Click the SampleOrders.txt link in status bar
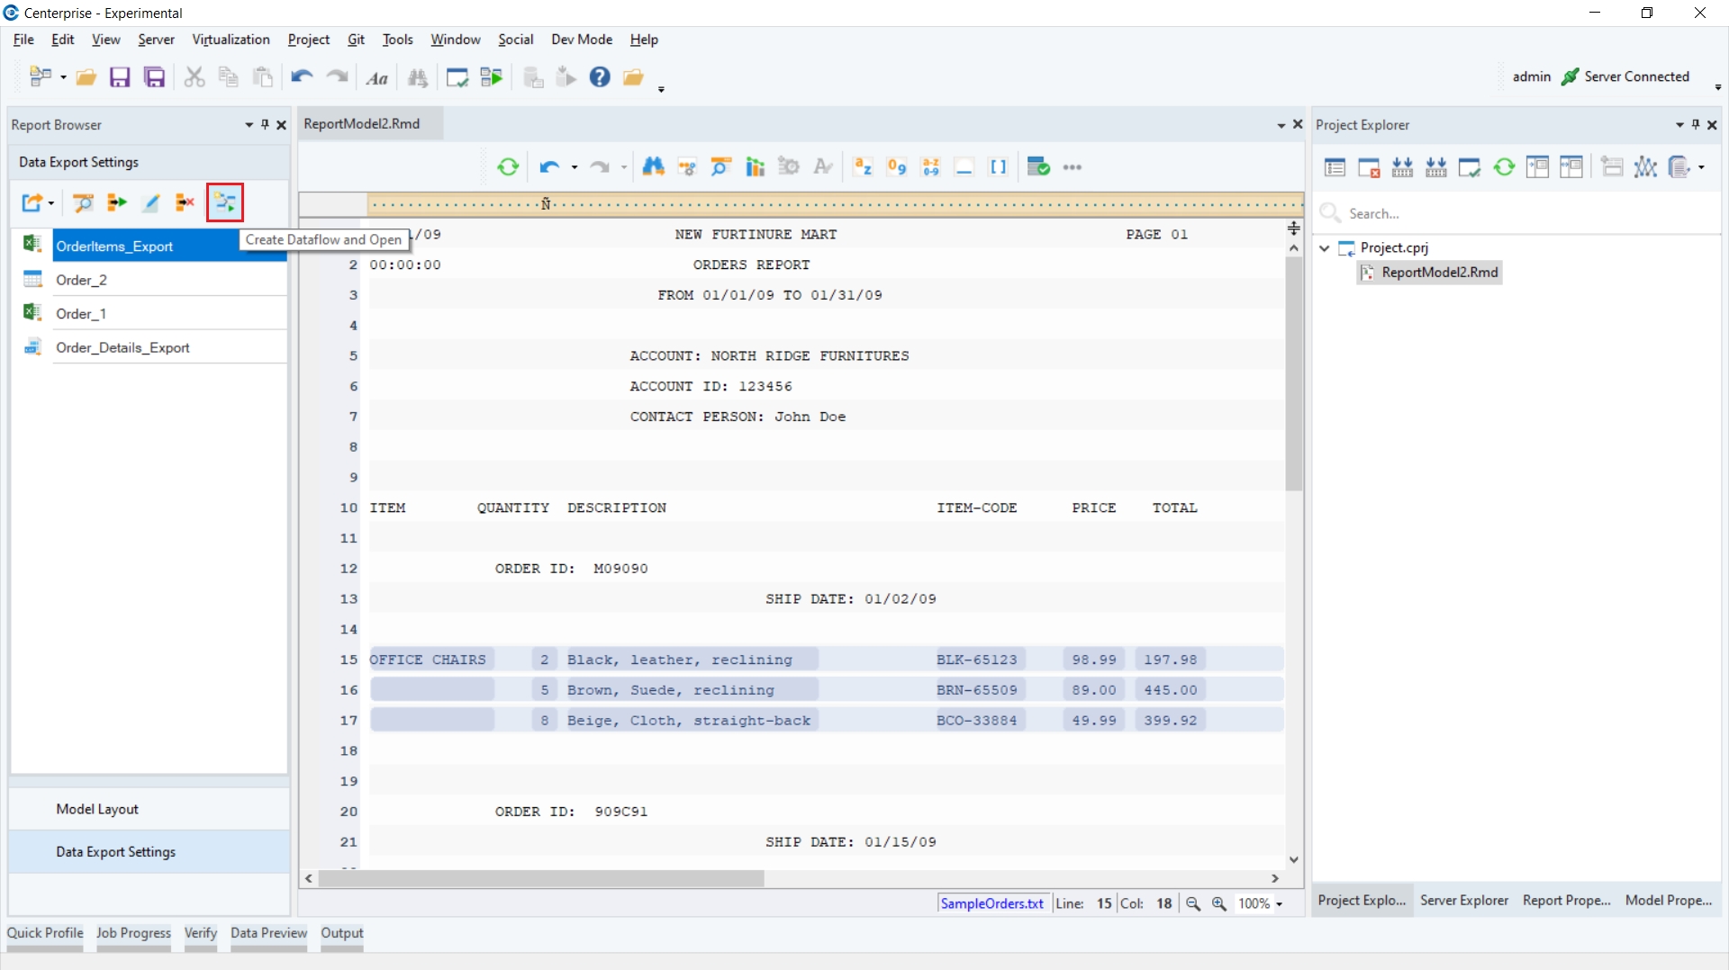1729x970 pixels. point(991,903)
